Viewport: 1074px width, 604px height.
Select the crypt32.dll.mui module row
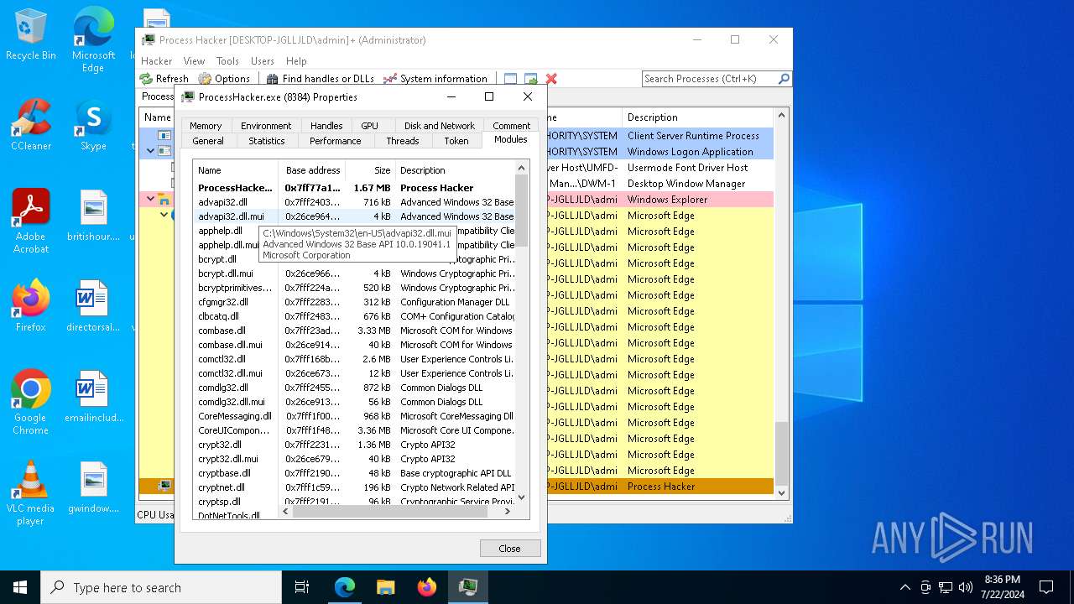(x=354, y=459)
